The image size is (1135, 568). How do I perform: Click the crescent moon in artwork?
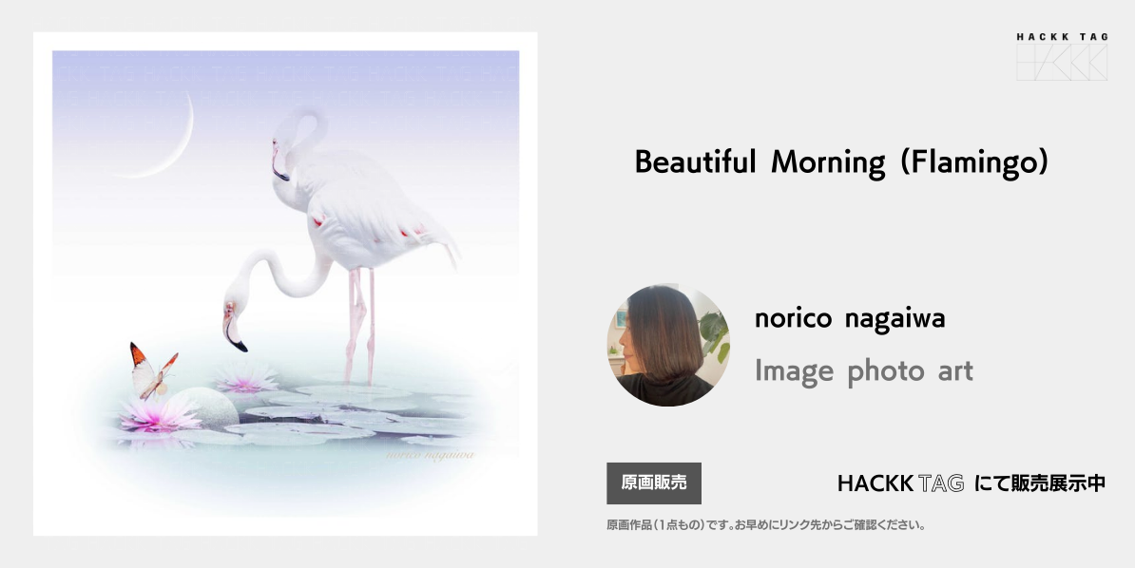point(158,135)
